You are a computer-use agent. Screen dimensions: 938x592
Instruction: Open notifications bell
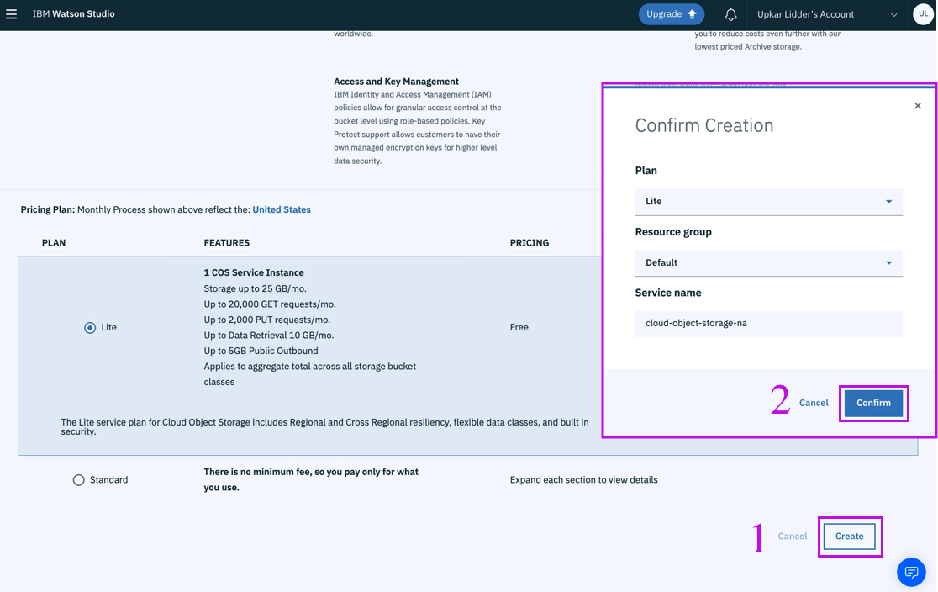click(x=730, y=14)
